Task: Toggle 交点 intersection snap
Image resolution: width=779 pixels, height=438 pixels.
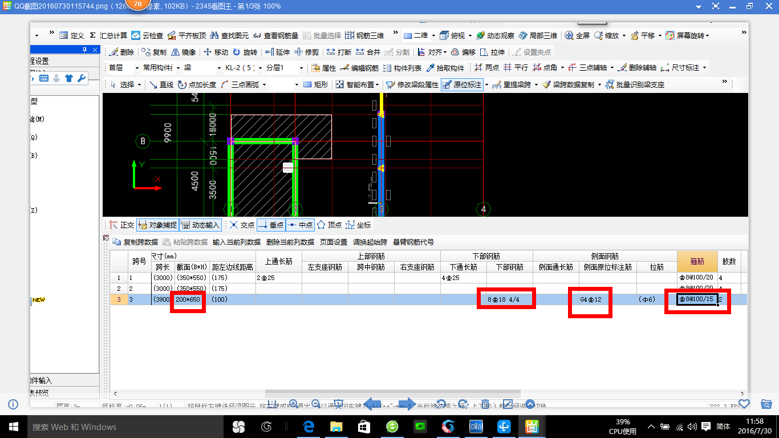Action: tap(242, 225)
